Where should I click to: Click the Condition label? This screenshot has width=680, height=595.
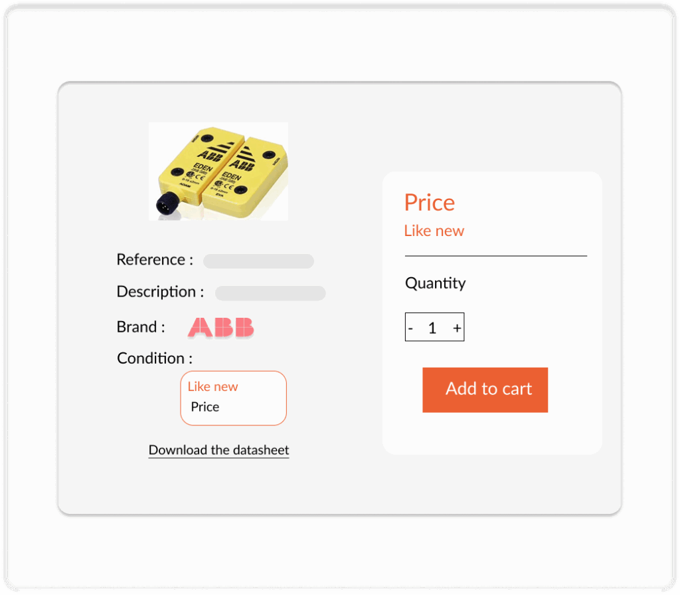coord(155,358)
